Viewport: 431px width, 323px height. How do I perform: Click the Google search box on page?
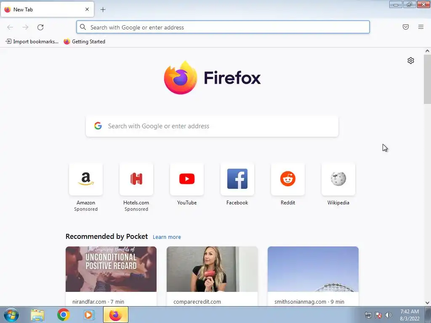(212, 126)
